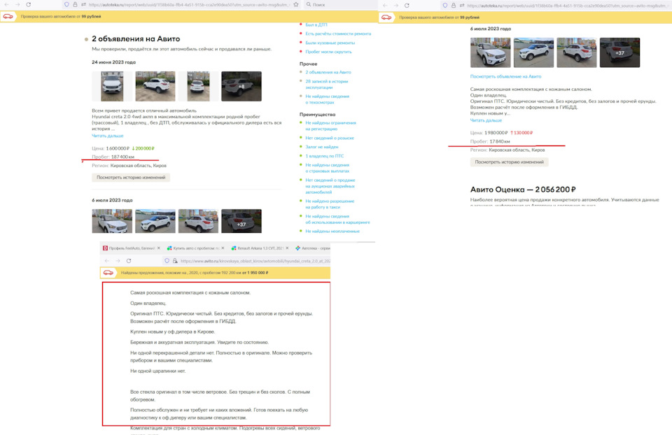The height and width of the screenshot is (435, 672).
Task: Click 'Посмотреть историю изменений' in top-right window
Action: coord(509,162)
